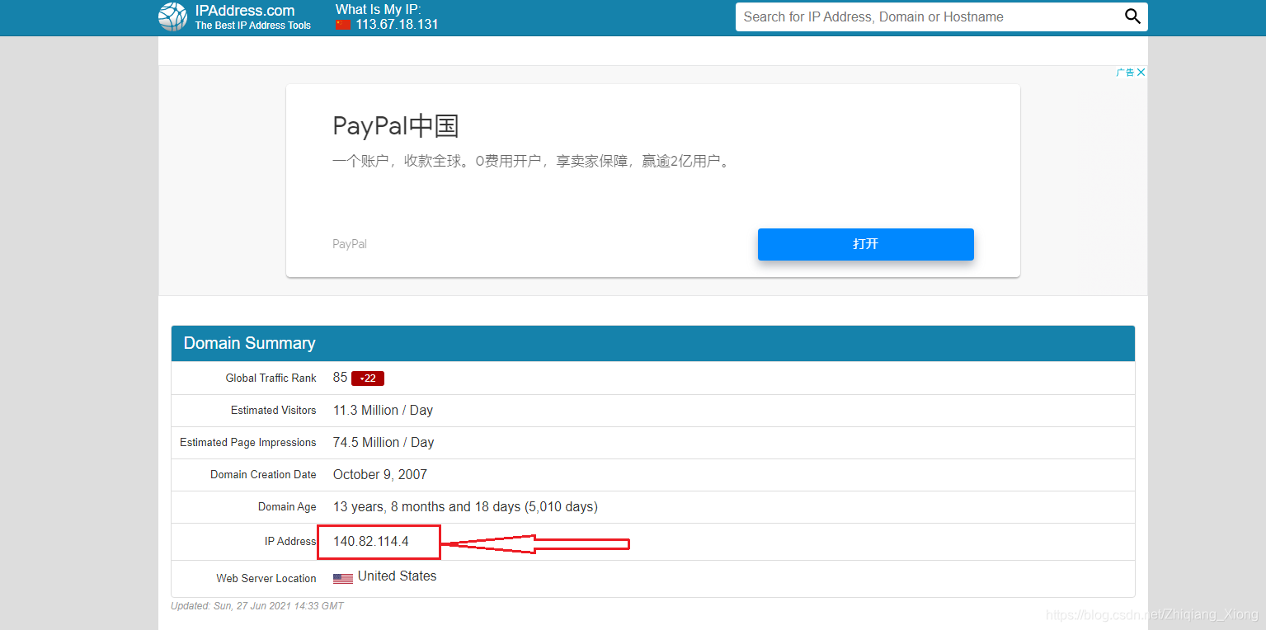This screenshot has height=630, width=1266.
Task: Click the magnifier search icon
Action: click(1132, 16)
